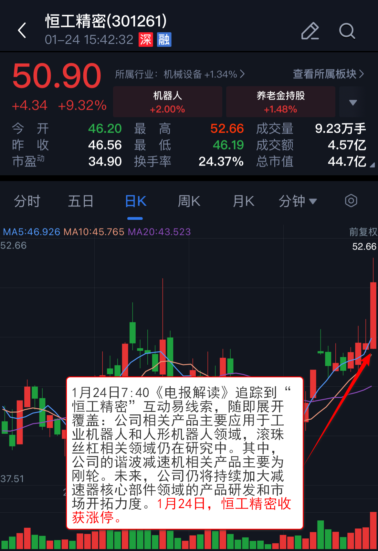
Task: Open the edit pencil icon
Action: pyautogui.click(x=310, y=31)
